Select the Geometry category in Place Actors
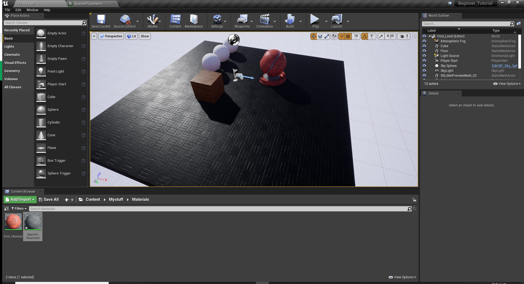Viewport: 524px width, 284px height. pyautogui.click(x=12, y=71)
